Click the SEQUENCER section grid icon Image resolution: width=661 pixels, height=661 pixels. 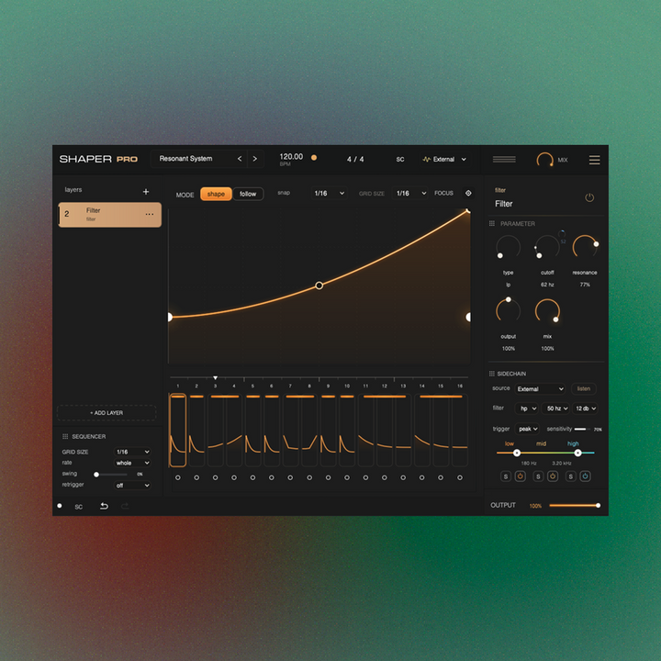65,436
